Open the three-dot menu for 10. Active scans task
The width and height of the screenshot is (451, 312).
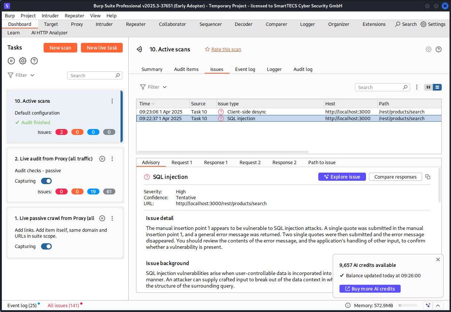tap(112, 101)
